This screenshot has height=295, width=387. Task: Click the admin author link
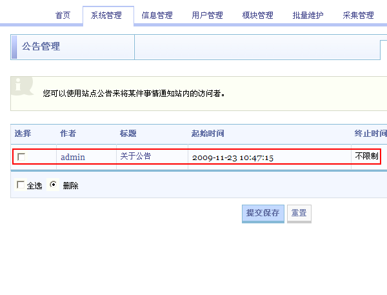[x=73, y=157]
